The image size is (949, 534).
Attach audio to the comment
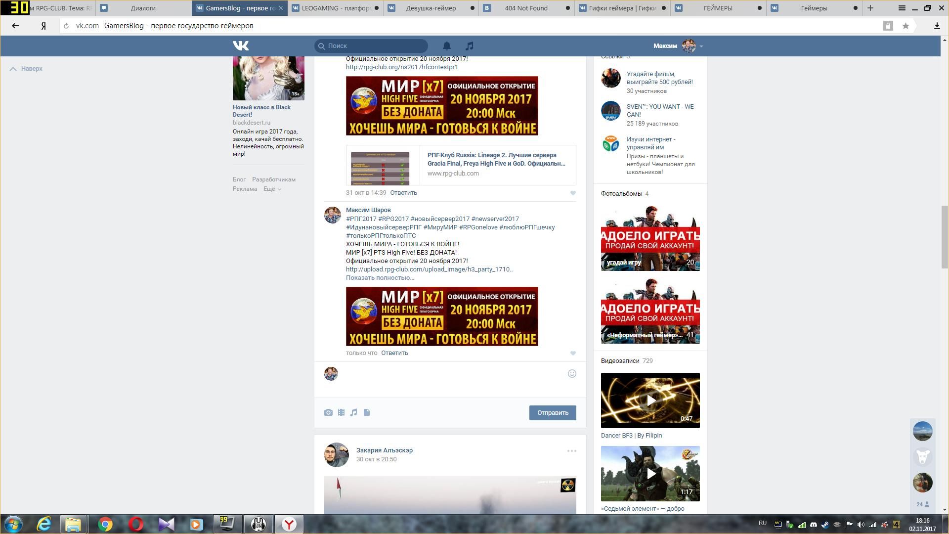[354, 412]
